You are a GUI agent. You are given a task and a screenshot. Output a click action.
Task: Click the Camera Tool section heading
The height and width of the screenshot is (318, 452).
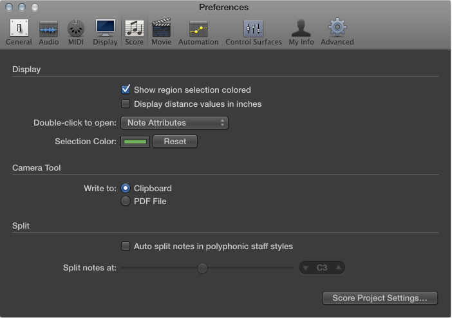(36, 167)
